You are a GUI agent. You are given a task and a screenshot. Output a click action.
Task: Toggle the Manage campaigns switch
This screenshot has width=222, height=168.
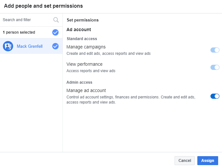coord(215,50)
